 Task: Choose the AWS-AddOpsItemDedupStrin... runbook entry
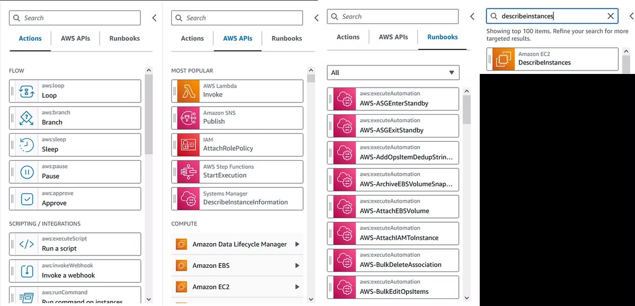pos(393,153)
